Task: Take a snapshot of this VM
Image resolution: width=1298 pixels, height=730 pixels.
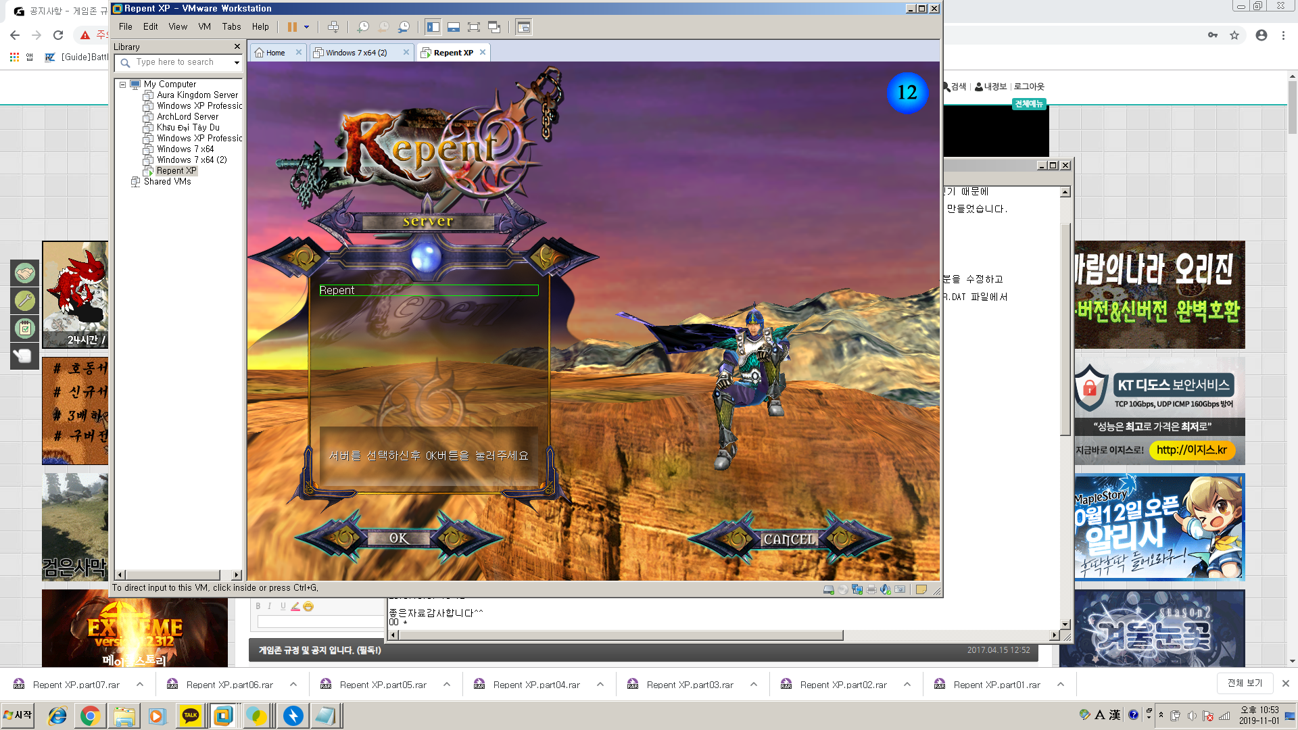Action: [363, 27]
